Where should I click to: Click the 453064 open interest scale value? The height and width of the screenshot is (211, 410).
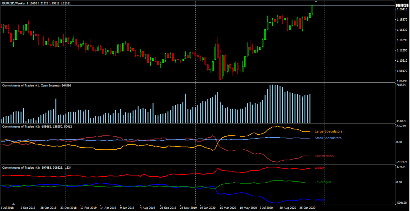click(x=401, y=121)
